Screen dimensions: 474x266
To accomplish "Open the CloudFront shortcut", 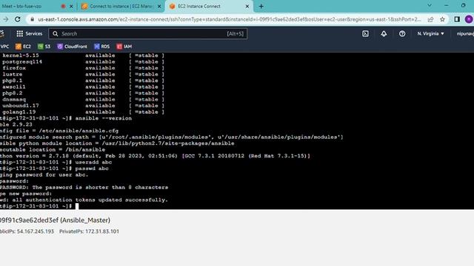I will coord(73,47).
